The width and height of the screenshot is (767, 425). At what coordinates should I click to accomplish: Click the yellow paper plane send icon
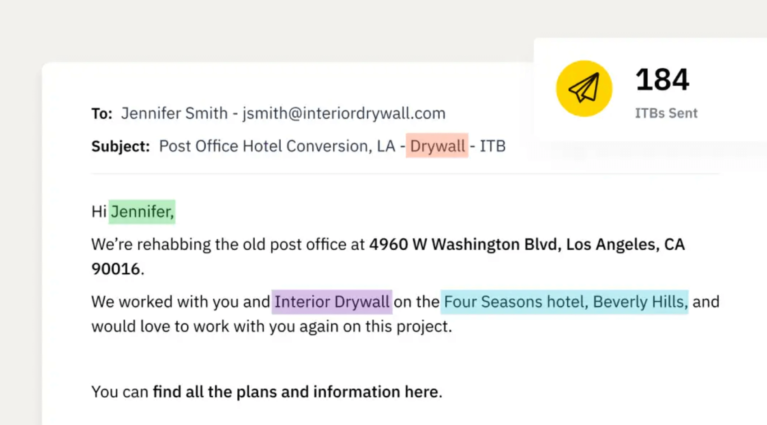(x=584, y=88)
